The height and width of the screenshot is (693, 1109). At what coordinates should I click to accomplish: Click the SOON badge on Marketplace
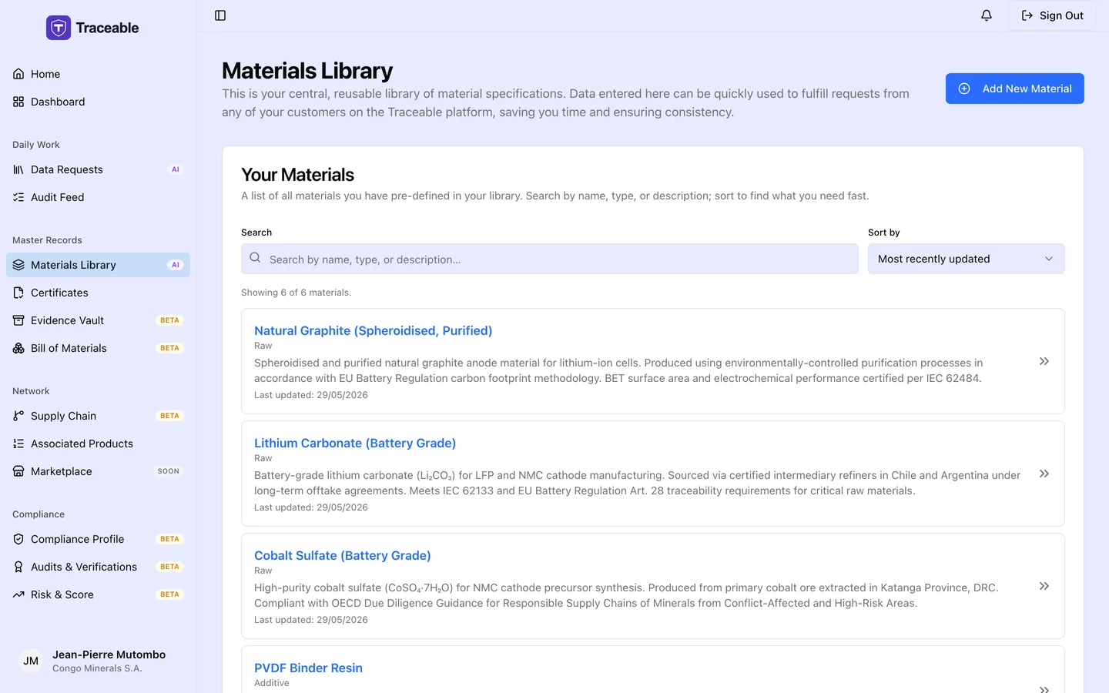point(168,471)
